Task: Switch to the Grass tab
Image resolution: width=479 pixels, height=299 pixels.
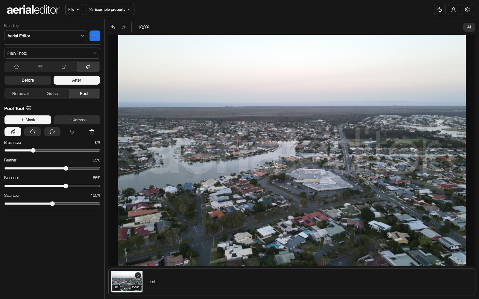Action: tap(52, 94)
